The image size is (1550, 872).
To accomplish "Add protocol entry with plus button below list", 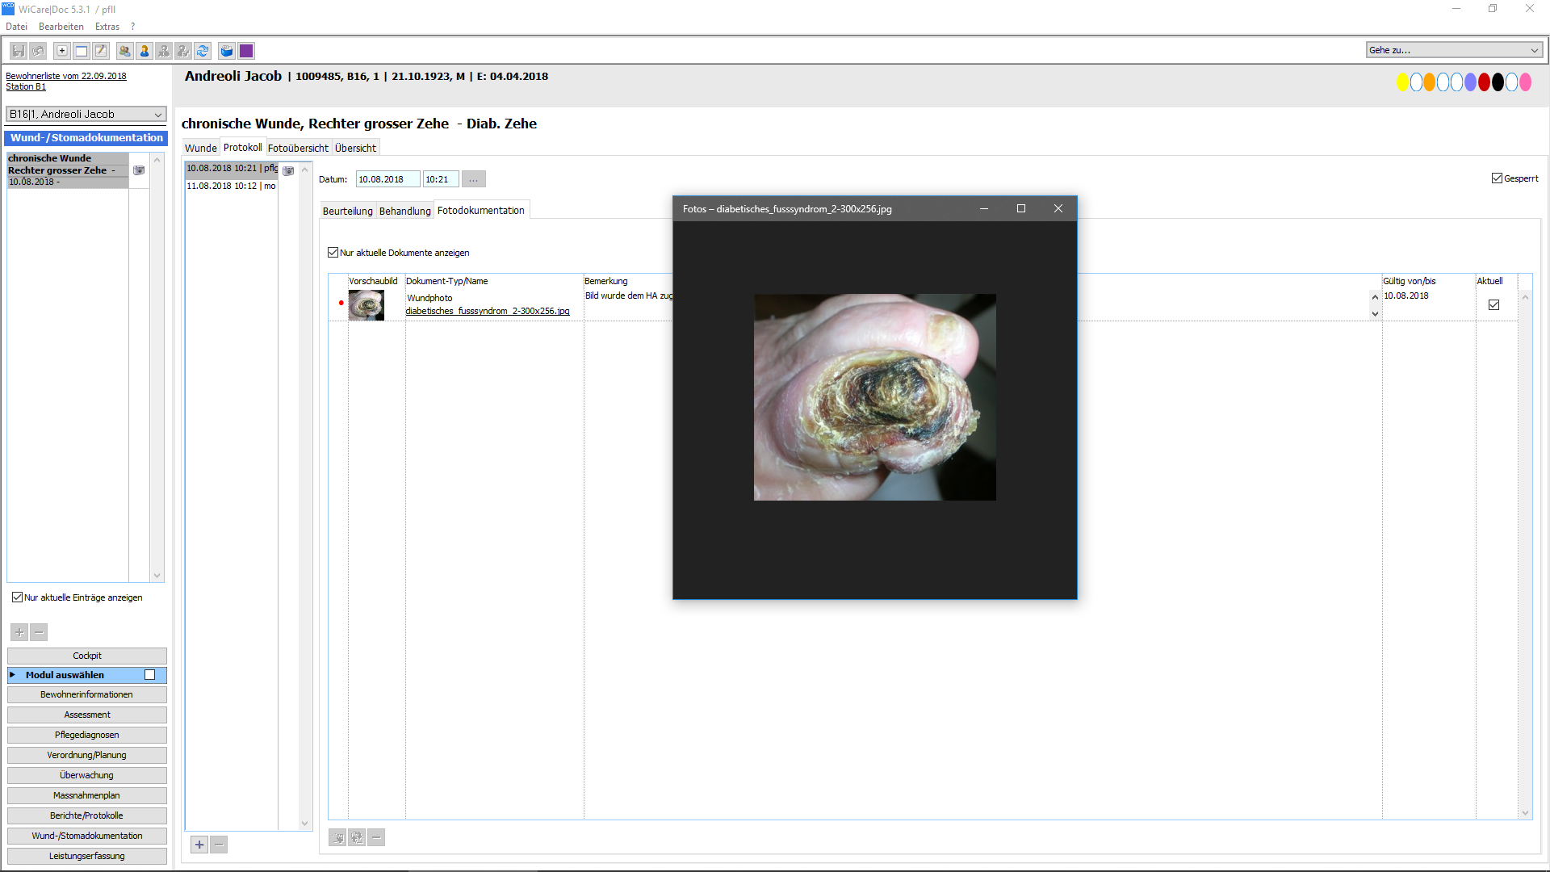I will [199, 845].
